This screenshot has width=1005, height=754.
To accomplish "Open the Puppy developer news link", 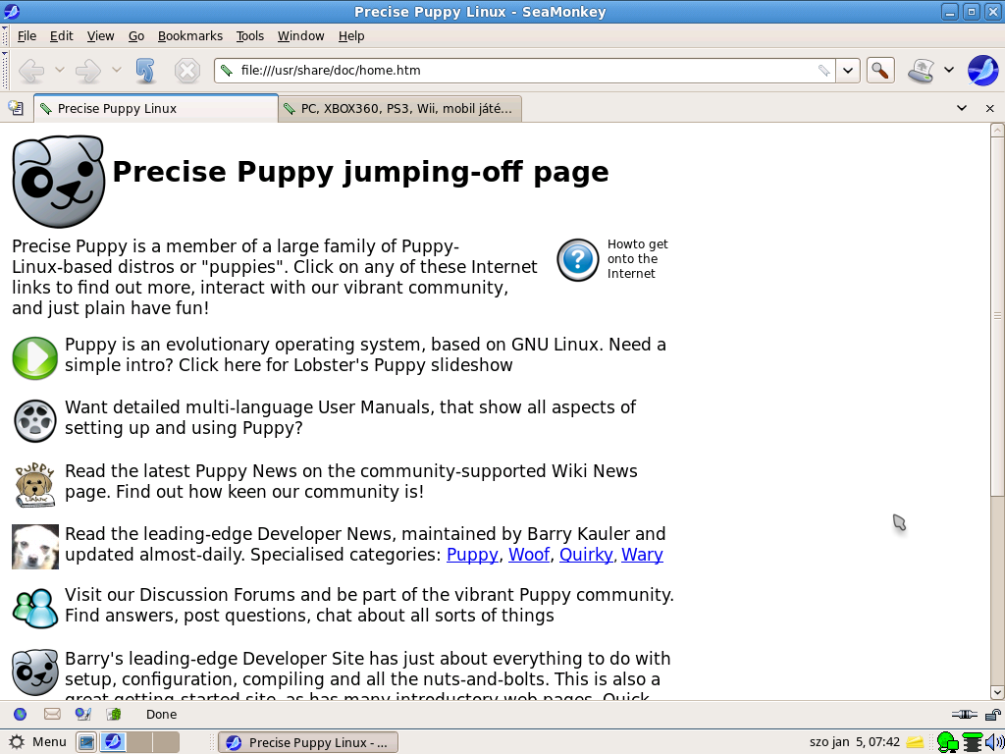I will [x=472, y=555].
